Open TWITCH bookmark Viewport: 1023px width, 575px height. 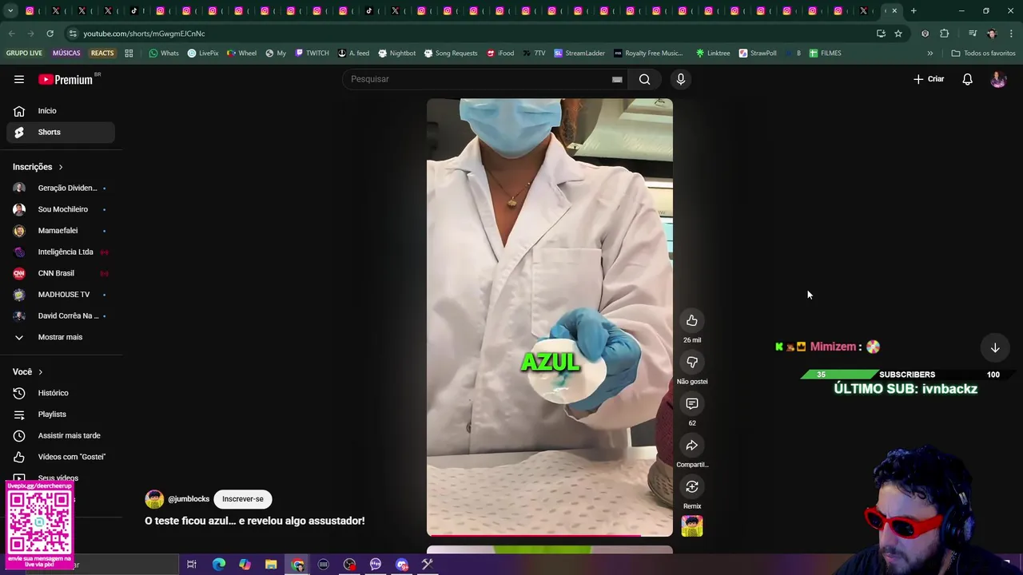click(312, 54)
